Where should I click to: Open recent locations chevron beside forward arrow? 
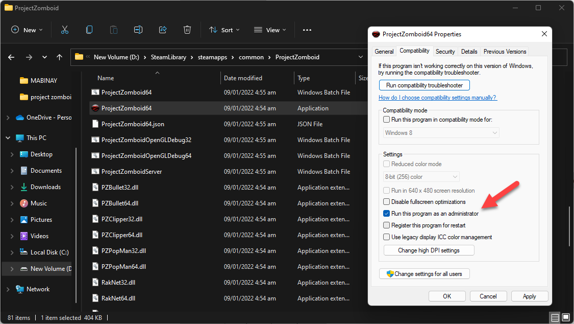click(44, 57)
